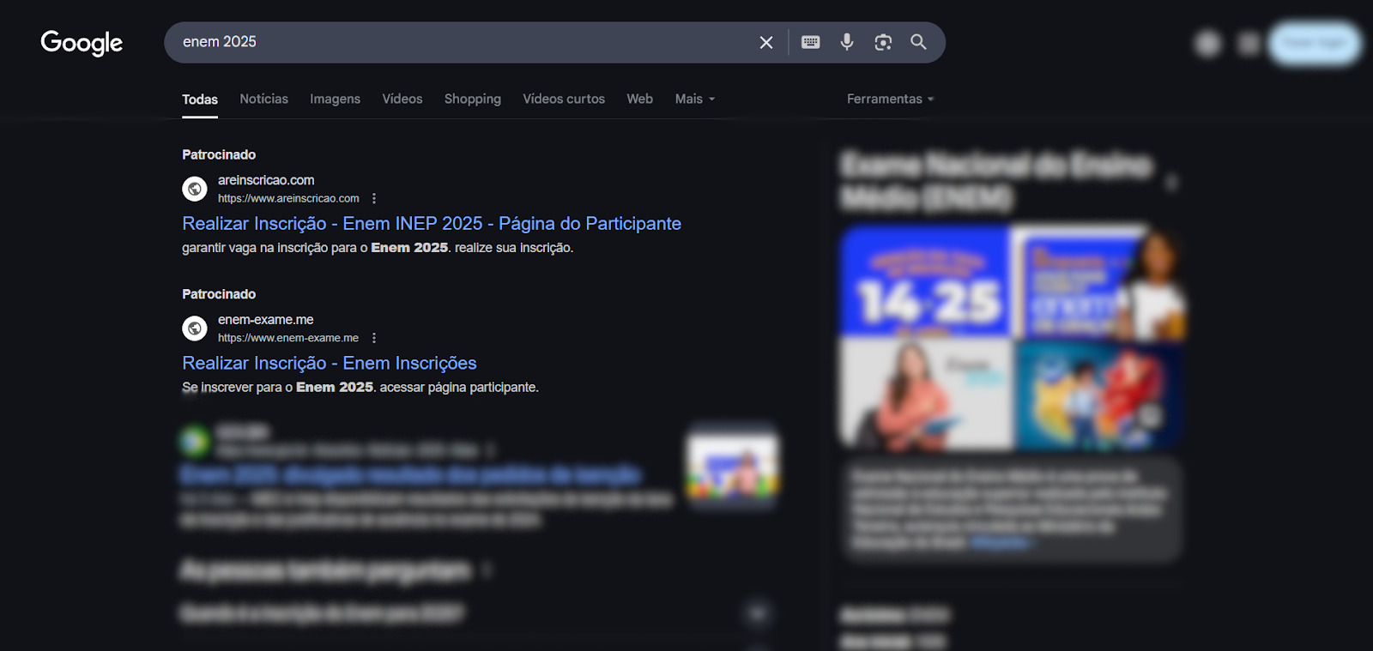Click inside the search field with enem 2025
The width and height of the screenshot is (1373, 651).
pyautogui.click(x=463, y=42)
